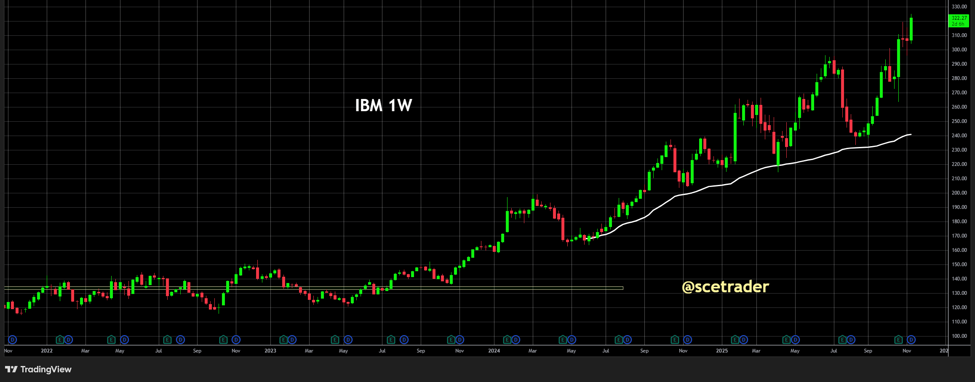Show the dividend marker in early 2023
The image size is (975, 382).
292,339
